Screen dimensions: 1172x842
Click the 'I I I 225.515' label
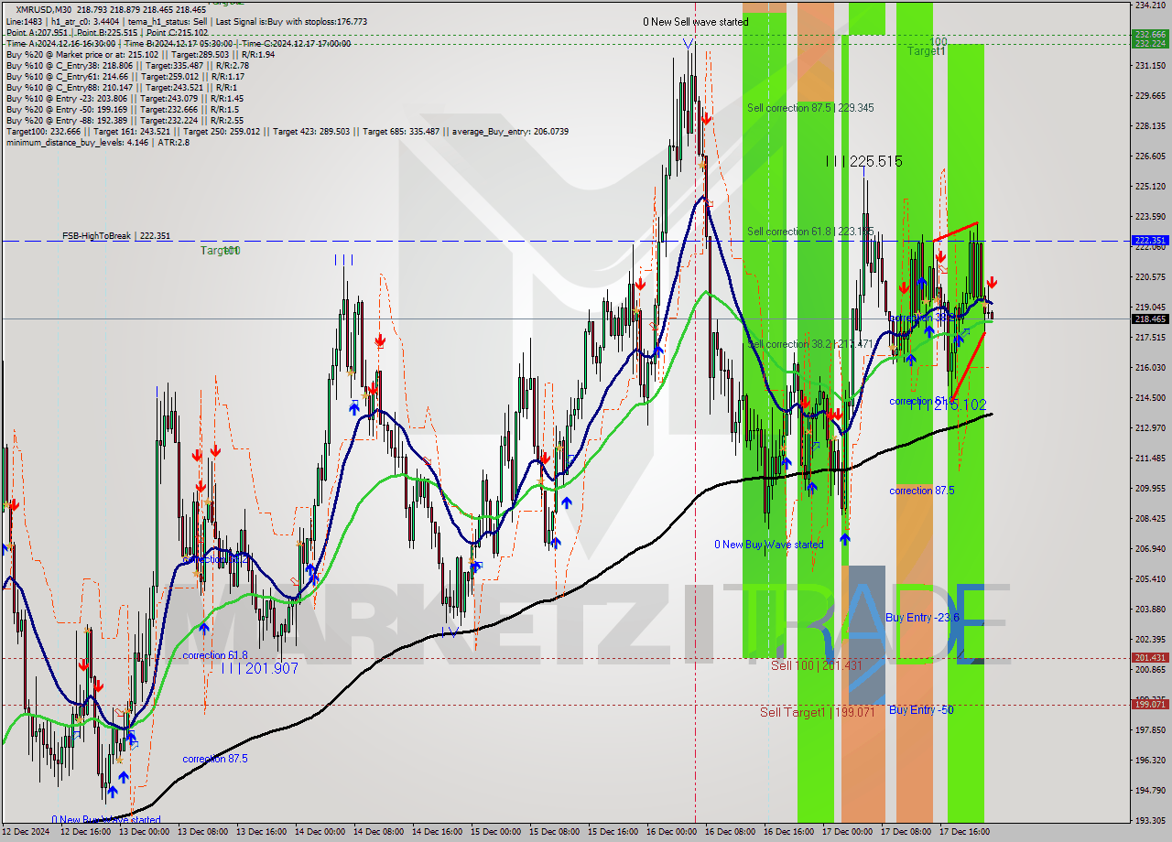pos(863,161)
